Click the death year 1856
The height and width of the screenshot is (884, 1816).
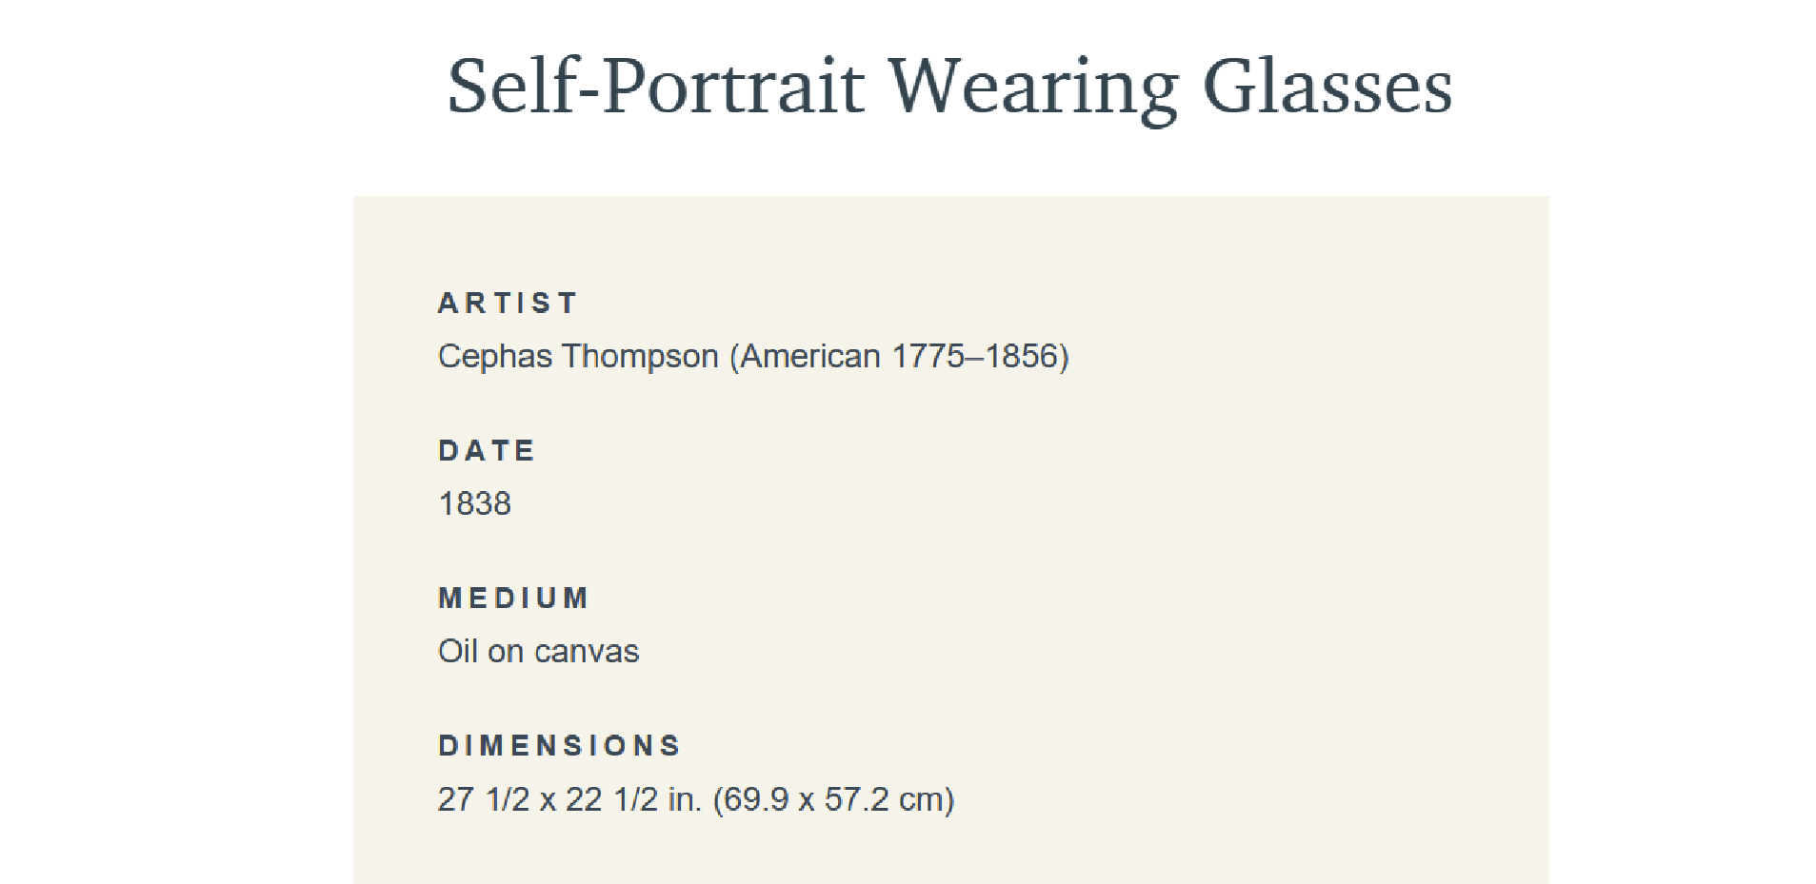(x=1022, y=356)
